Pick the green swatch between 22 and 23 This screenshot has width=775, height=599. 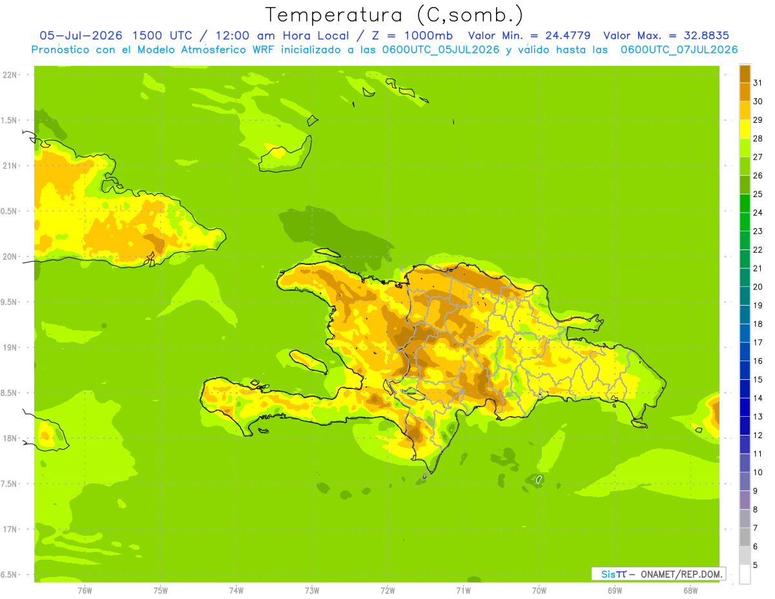pos(745,240)
